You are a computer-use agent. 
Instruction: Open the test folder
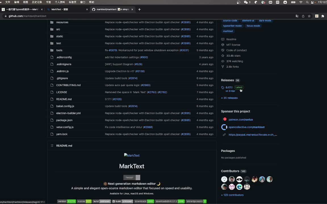click(58, 43)
